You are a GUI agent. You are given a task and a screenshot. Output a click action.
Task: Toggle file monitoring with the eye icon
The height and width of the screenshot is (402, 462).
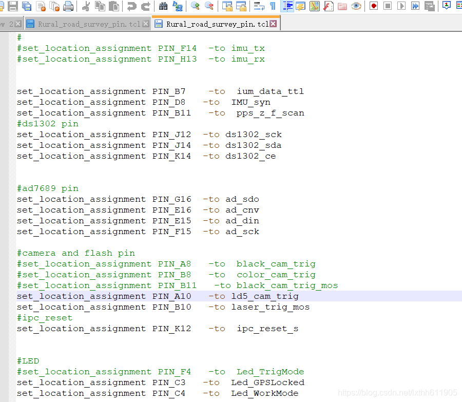(356, 6)
